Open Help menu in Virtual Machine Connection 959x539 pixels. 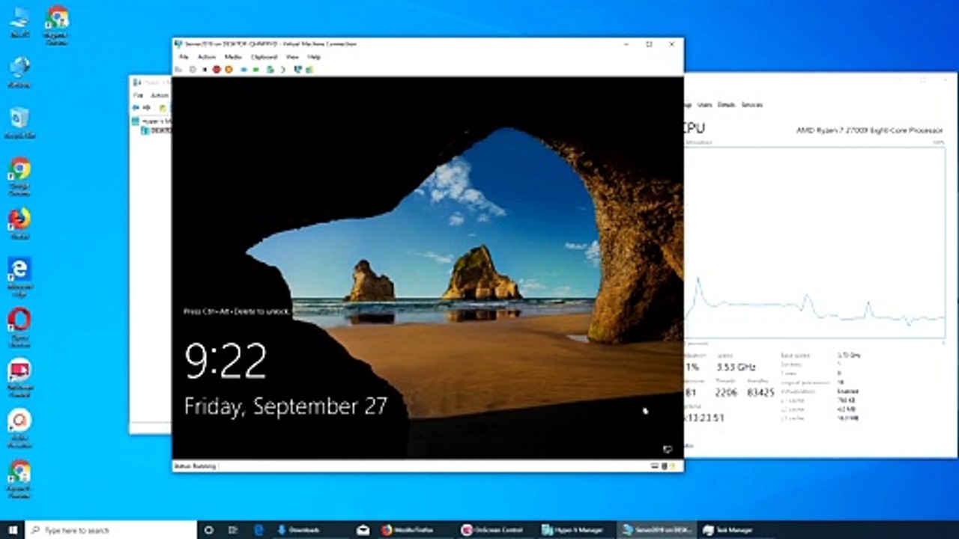(x=314, y=57)
